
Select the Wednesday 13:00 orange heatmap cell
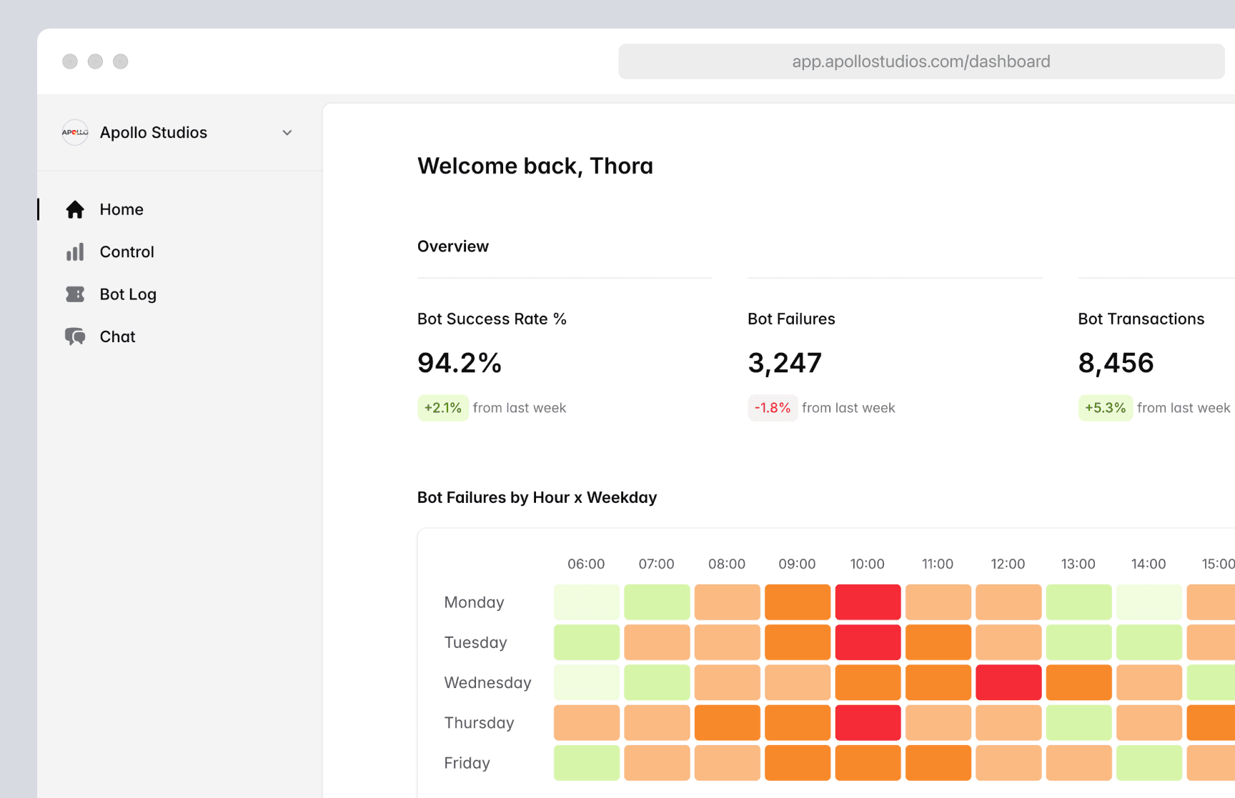(x=1079, y=682)
